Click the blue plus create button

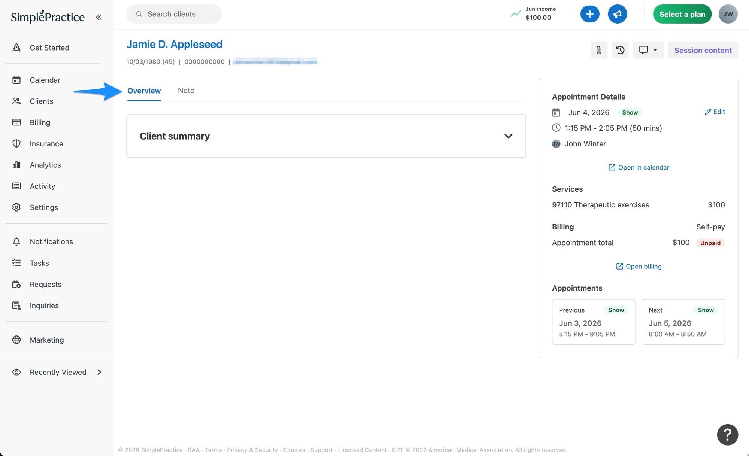coord(590,14)
